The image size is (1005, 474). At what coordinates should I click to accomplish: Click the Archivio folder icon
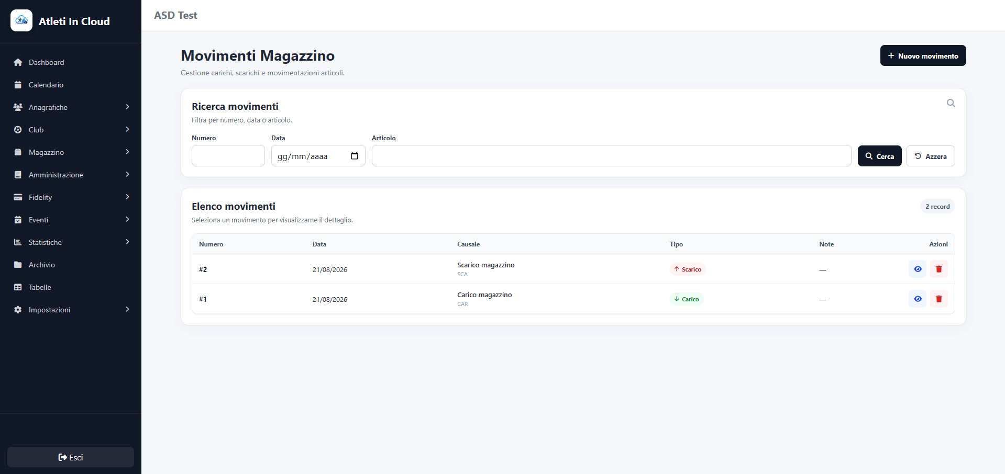click(18, 265)
